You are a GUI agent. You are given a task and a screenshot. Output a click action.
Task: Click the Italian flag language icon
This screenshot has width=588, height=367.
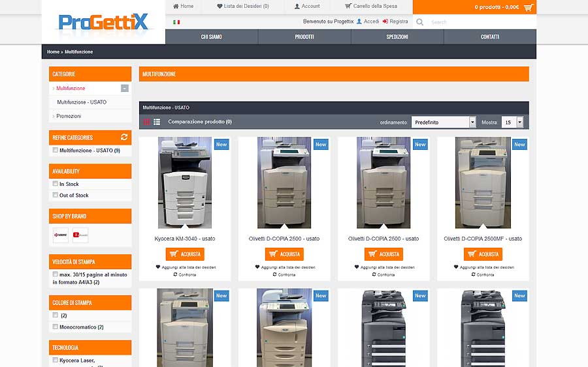176,22
